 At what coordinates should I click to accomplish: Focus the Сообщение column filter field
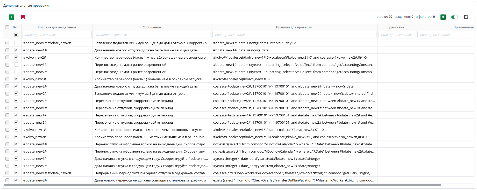pos(152,35)
